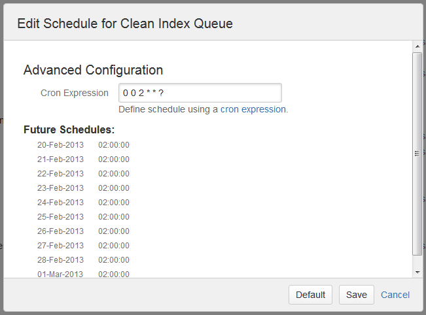426x315 pixels.
Task: Click the 24-Feb-2013 schedule date
Action: pyautogui.click(x=60, y=203)
